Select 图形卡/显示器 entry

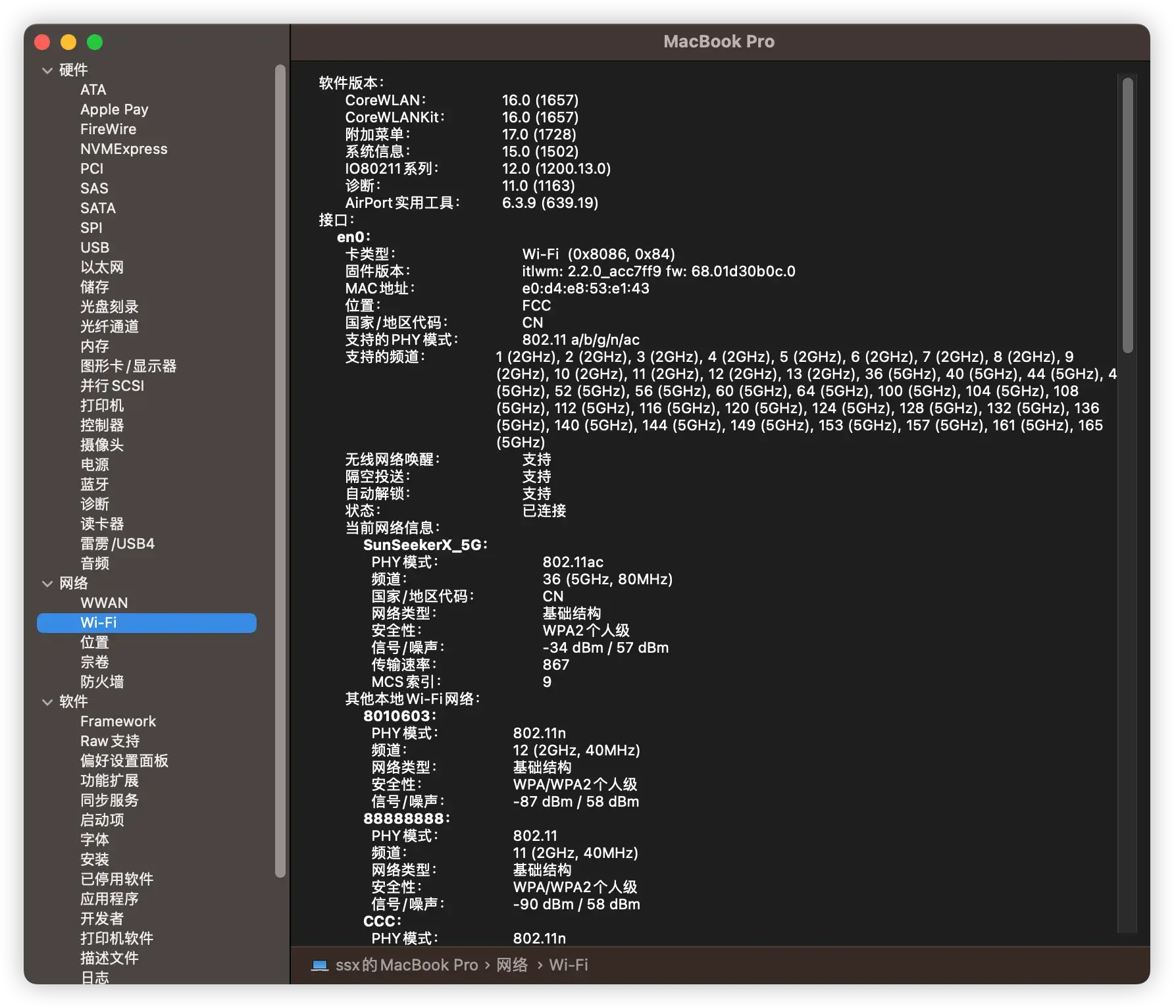tap(128, 366)
